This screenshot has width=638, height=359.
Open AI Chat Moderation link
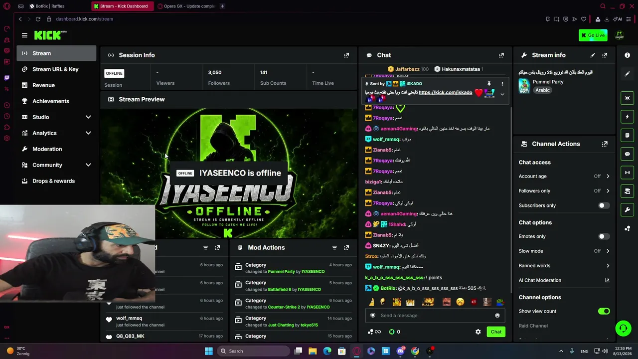(x=564, y=280)
